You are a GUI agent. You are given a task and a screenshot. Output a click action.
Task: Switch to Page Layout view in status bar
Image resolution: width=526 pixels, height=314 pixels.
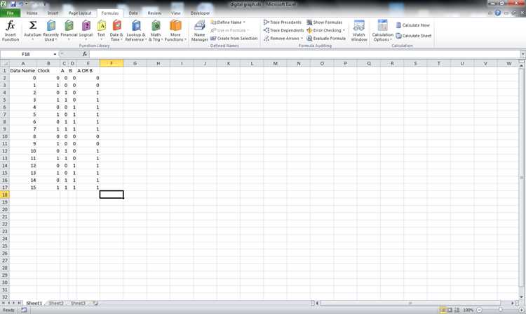pyautogui.click(x=450, y=310)
